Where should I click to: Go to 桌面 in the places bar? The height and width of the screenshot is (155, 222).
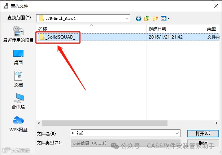point(18,57)
